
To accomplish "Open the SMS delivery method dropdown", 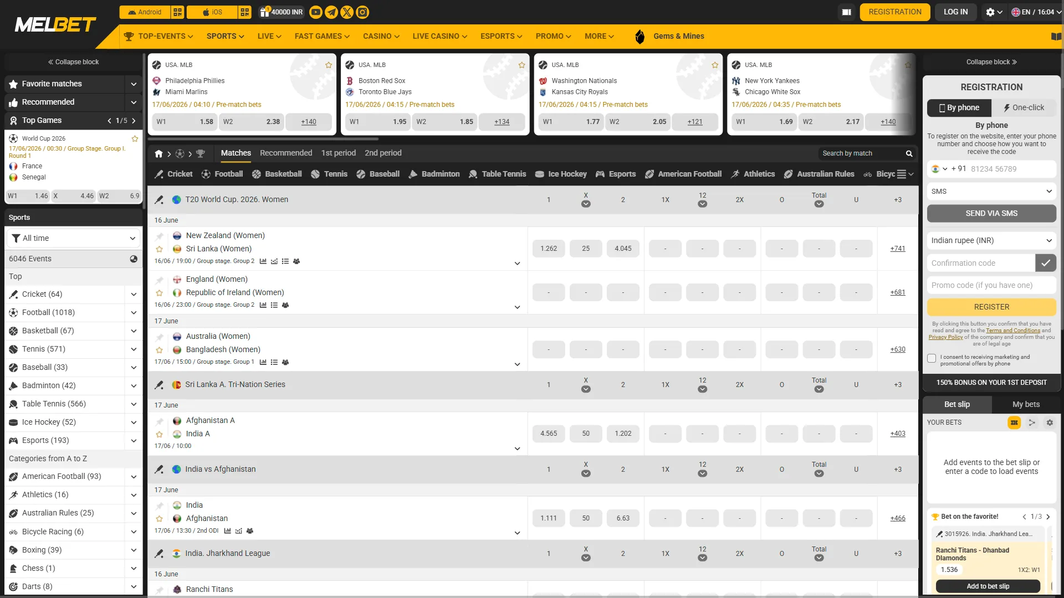I will (x=991, y=192).
